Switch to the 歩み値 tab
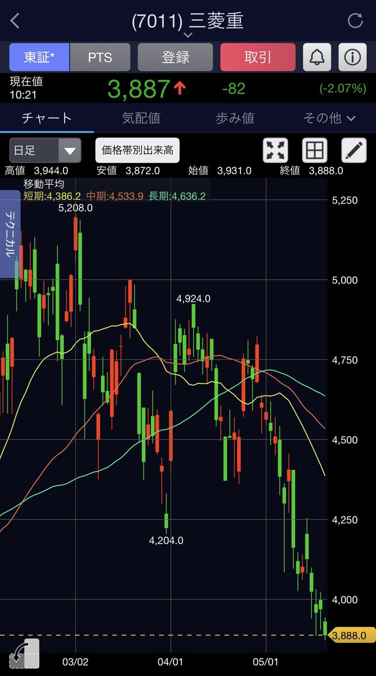The height and width of the screenshot is (676, 376). pos(235,118)
